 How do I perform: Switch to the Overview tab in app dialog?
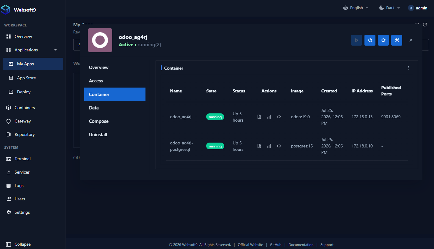[x=115, y=67]
